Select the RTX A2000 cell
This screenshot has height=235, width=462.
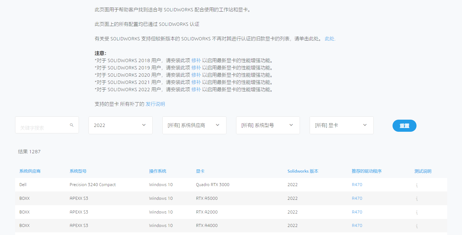pyautogui.click(x=207, y=212)
